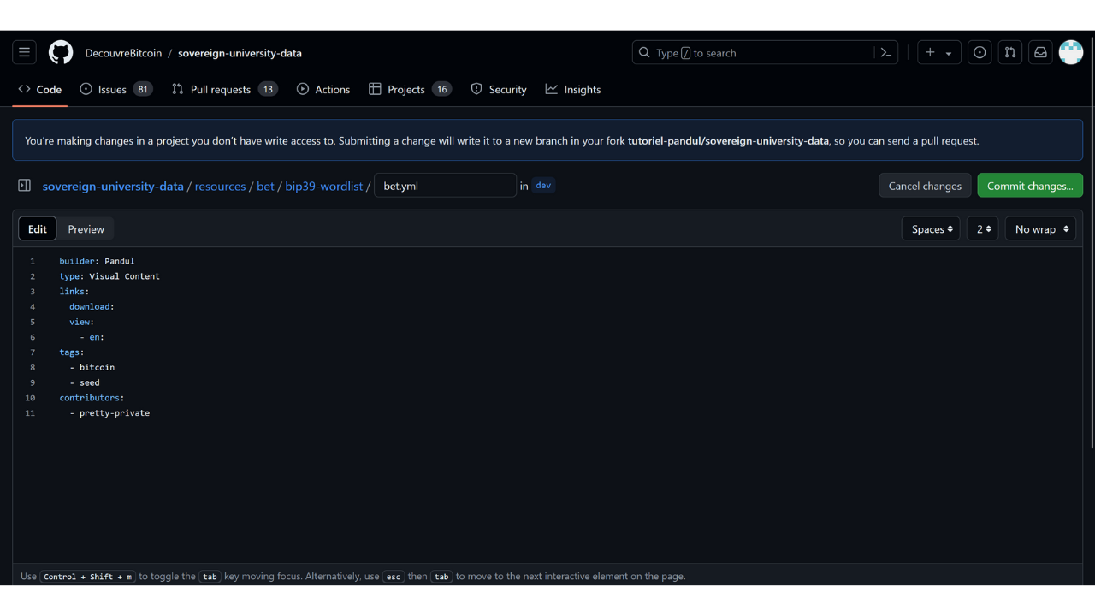Go to the Issues tab

point(115,90)
